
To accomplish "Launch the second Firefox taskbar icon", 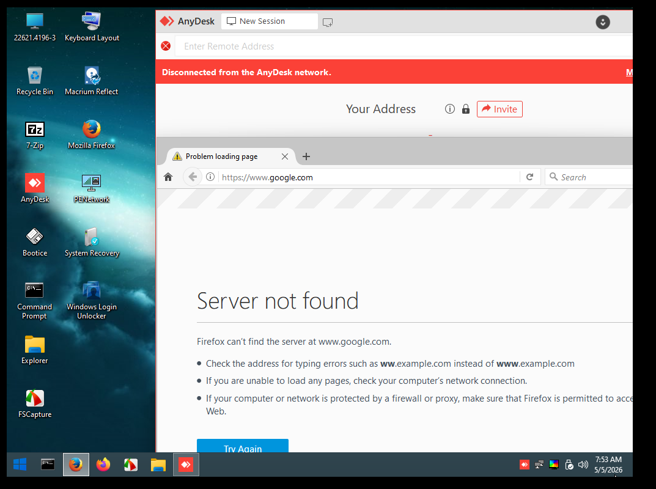I will pyautogui.click(x=103, y=465).
